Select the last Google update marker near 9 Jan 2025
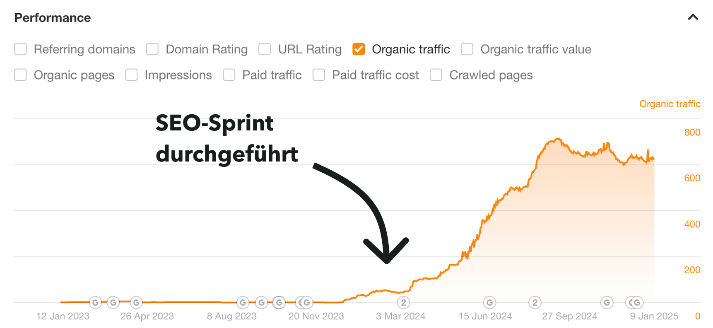The height and width of the screenshot is (328, 713). tap(637, 303)
